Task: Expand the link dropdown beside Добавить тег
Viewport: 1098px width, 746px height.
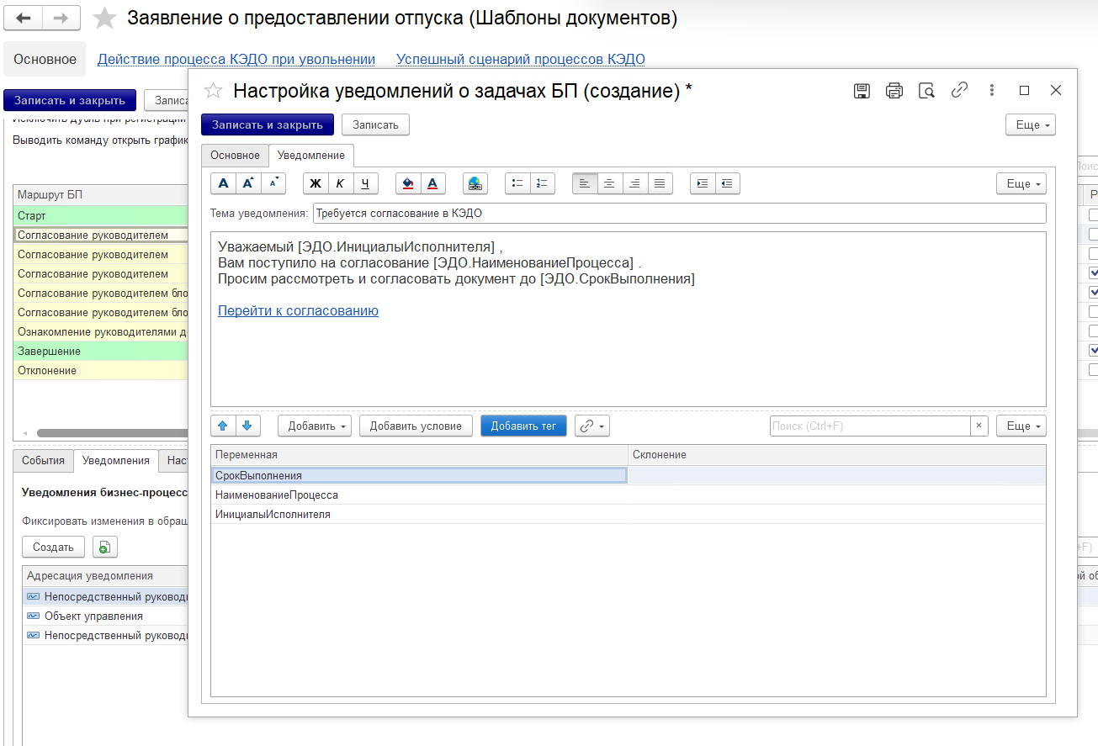Action: click(x=592, y=426)
